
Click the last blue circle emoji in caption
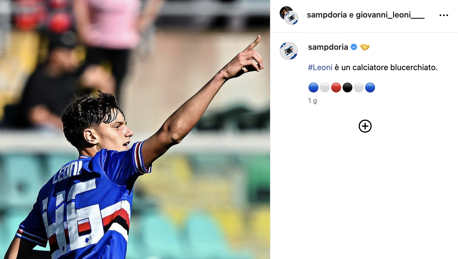(x=370, y=87)
